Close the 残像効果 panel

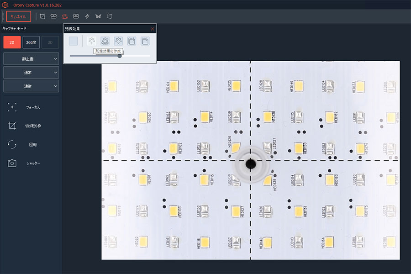tap(153, 29)
